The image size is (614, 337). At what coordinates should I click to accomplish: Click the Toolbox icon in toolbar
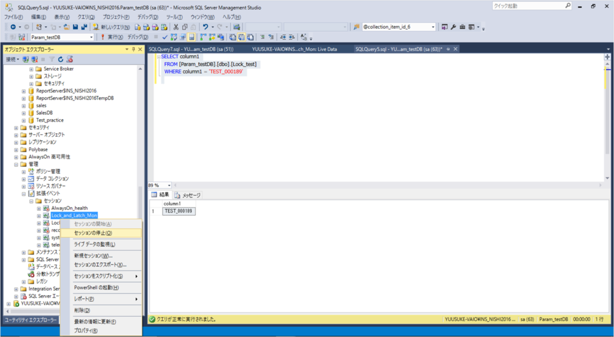coord(462,27)
